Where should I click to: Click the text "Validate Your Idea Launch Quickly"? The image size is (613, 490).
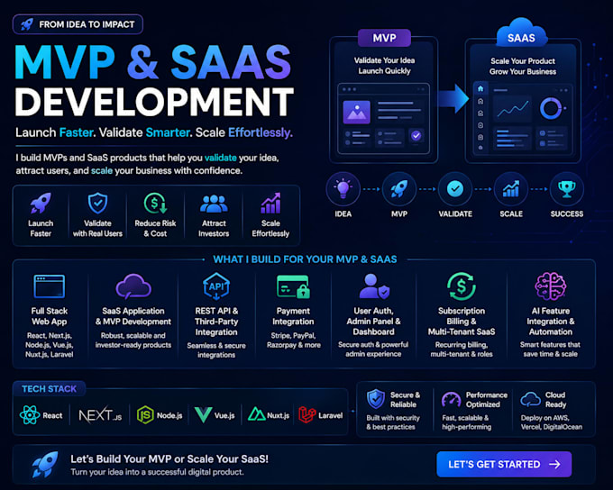coord(384,66)
